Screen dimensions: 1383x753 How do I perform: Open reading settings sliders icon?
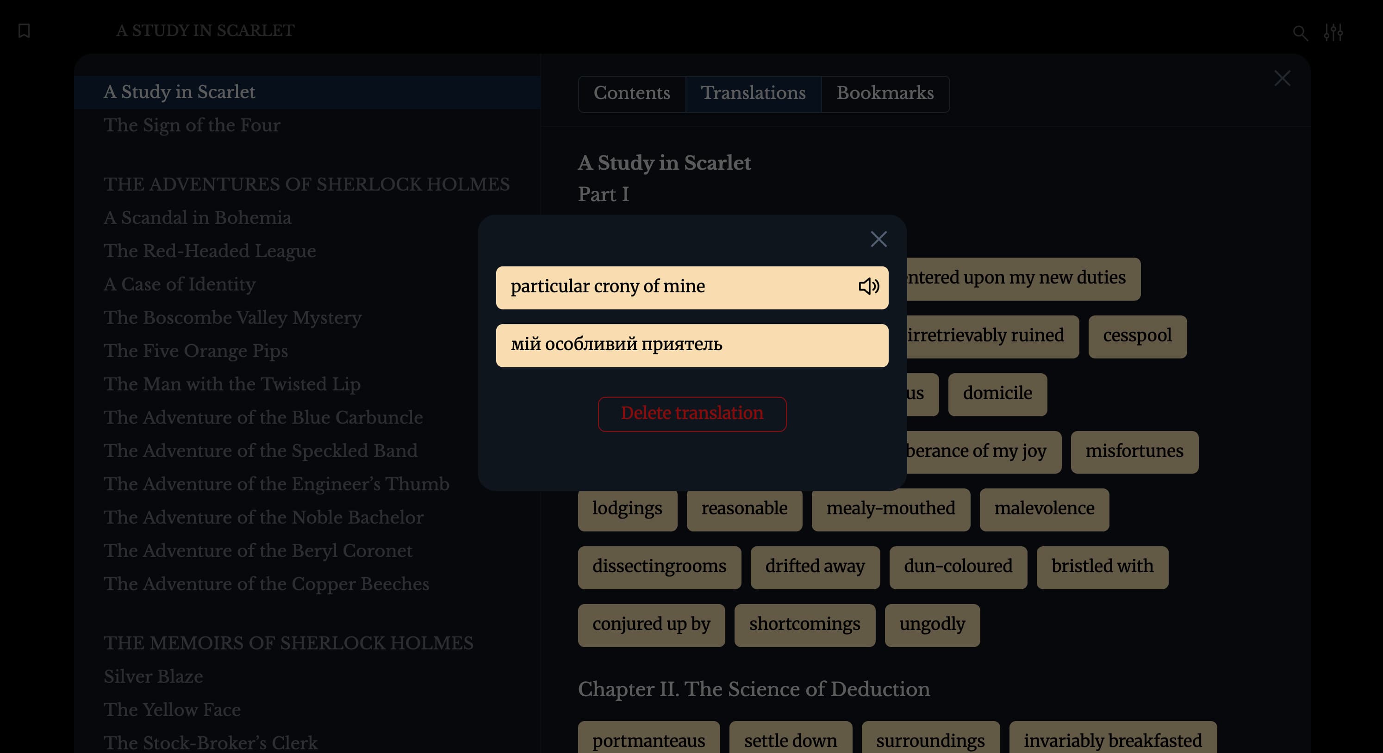pos(1333,33)
